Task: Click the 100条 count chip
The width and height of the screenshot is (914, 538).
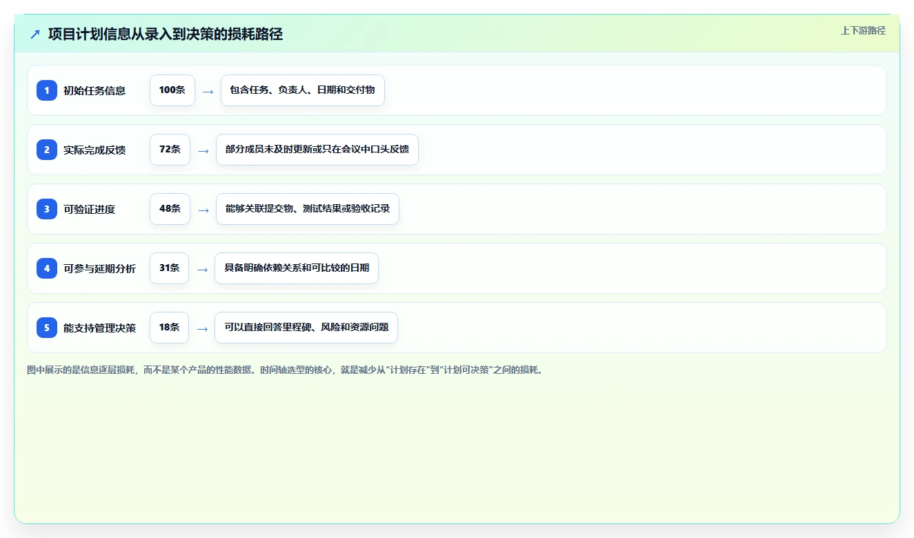Action: click(172, 90)
